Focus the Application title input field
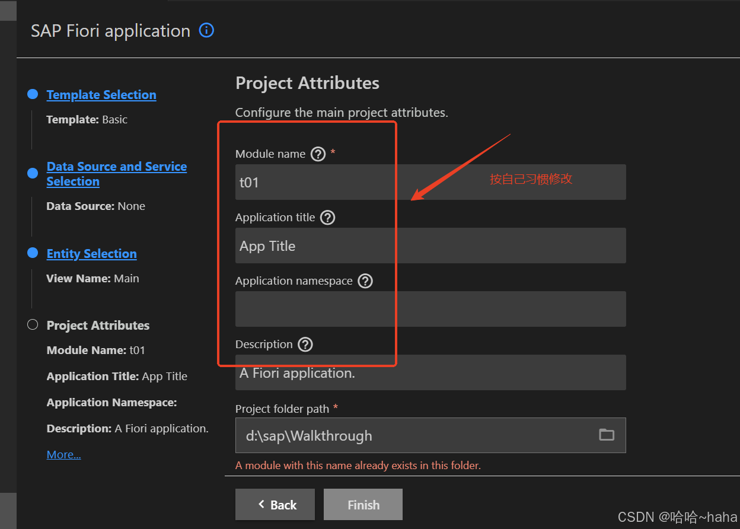This screenshot has width=740, height=529. point(430,246)
